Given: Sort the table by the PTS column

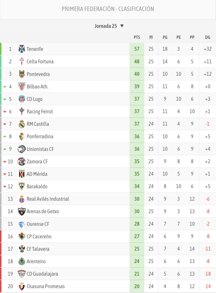Looking at the screenshot, I should pos(136,37).
